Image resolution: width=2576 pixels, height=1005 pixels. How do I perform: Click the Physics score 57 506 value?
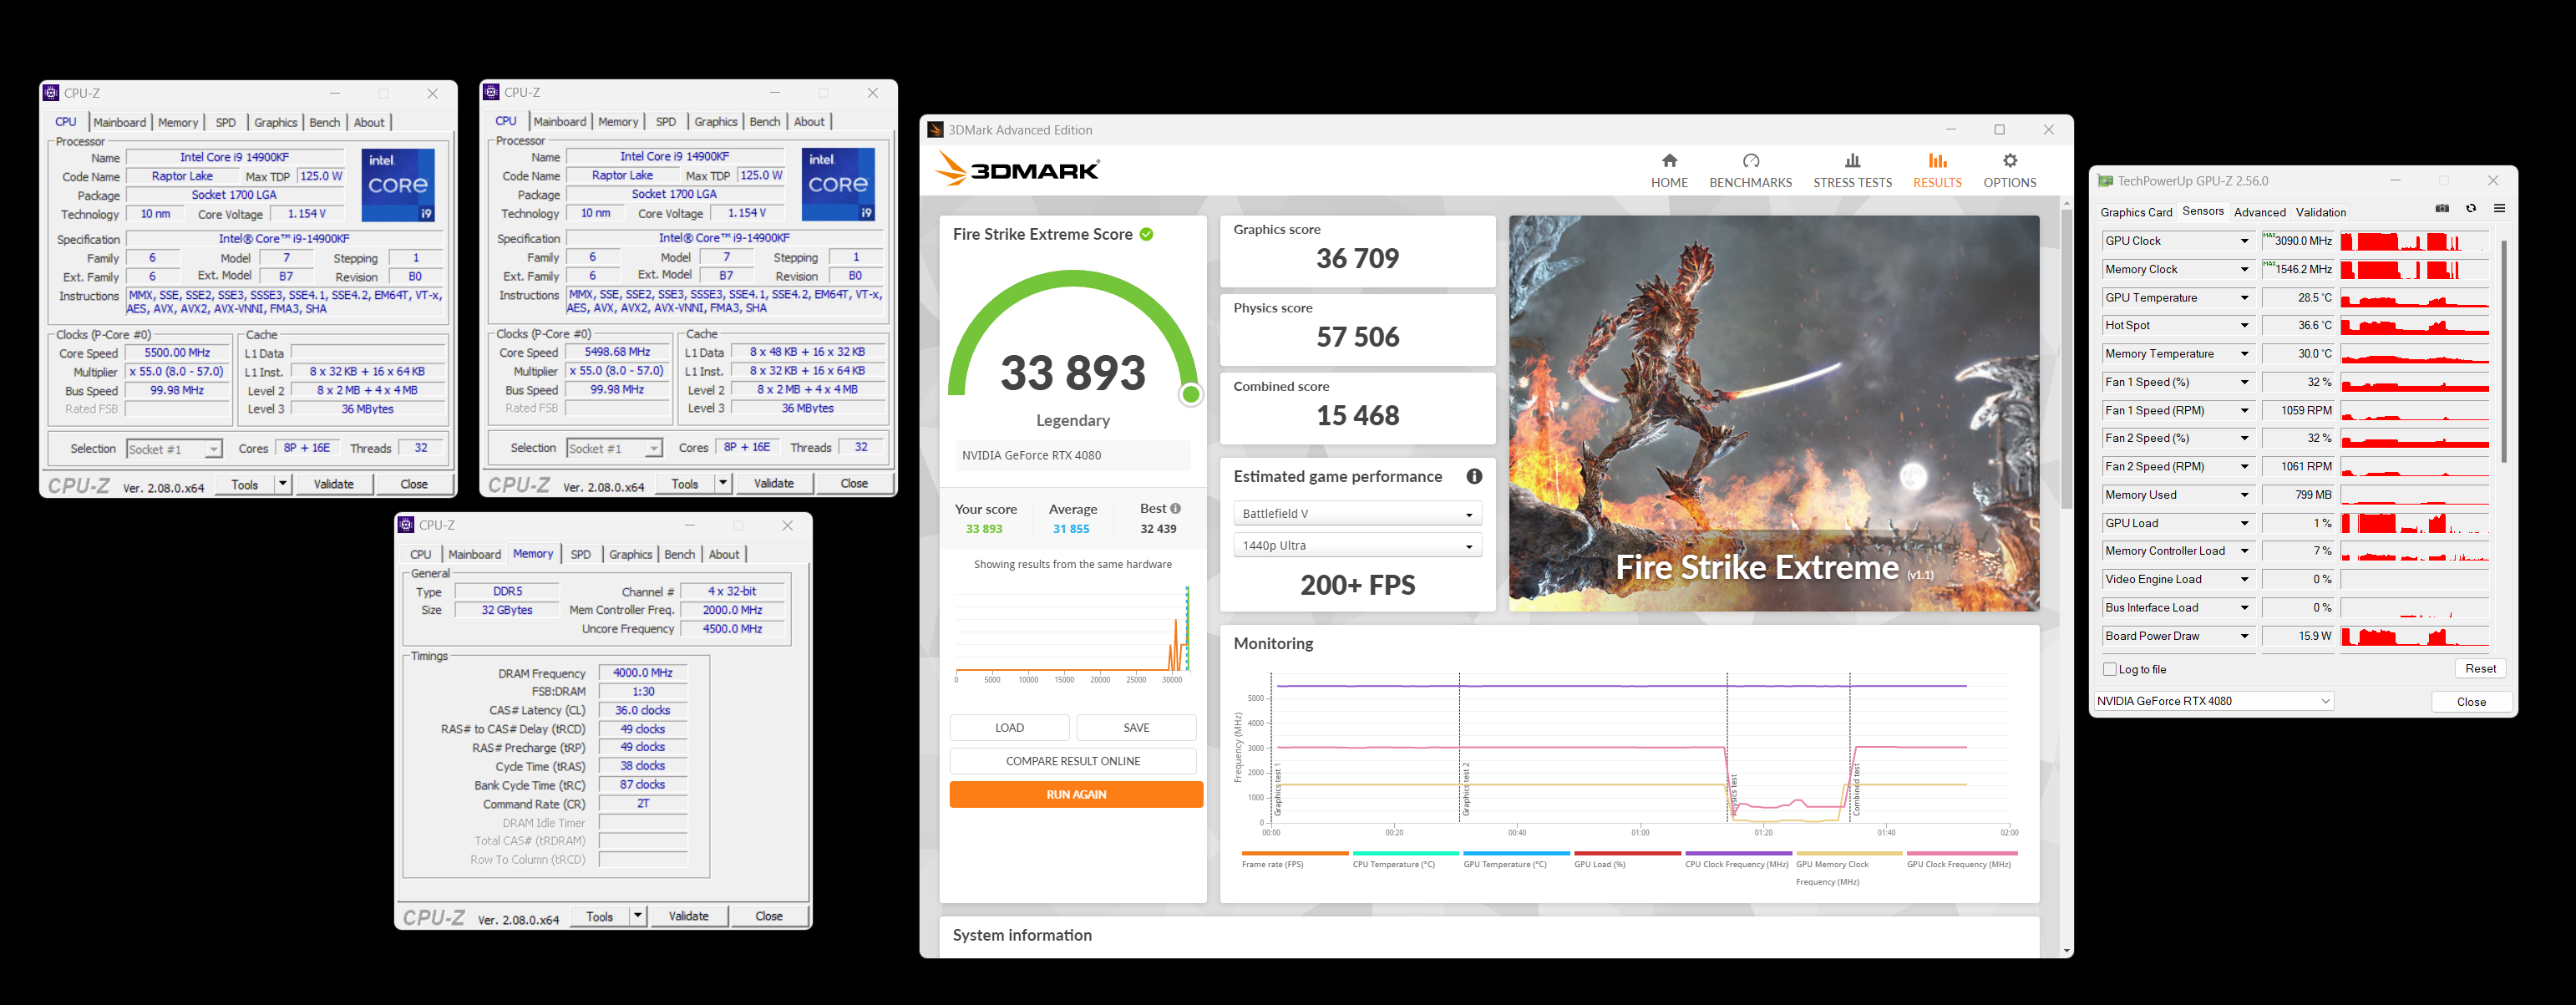1357,337
